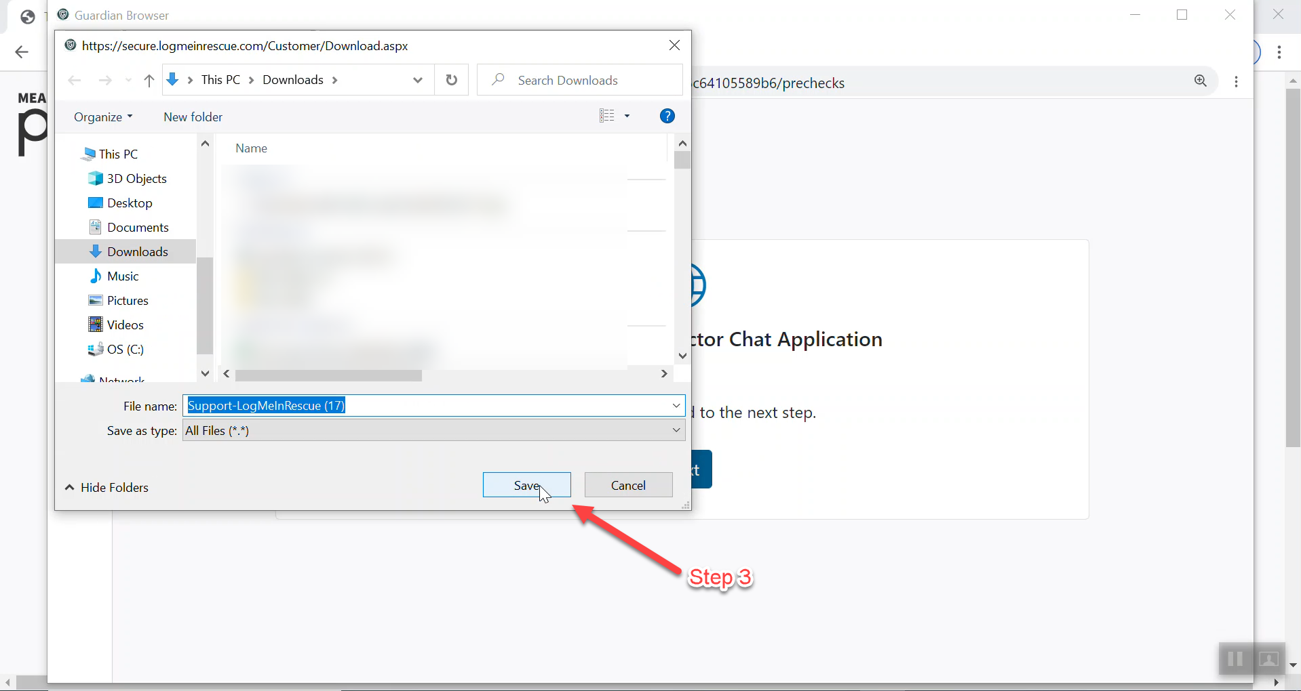Image resolution: width=1301 pixels, height=691 pixels.
Task: Click the Save button
Action: 526,485
